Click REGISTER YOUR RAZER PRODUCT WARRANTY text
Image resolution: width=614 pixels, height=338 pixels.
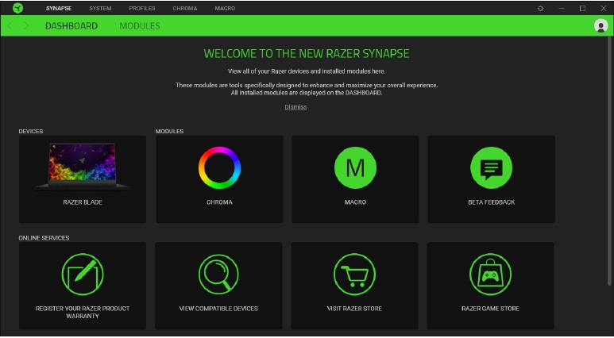(83, 312)
